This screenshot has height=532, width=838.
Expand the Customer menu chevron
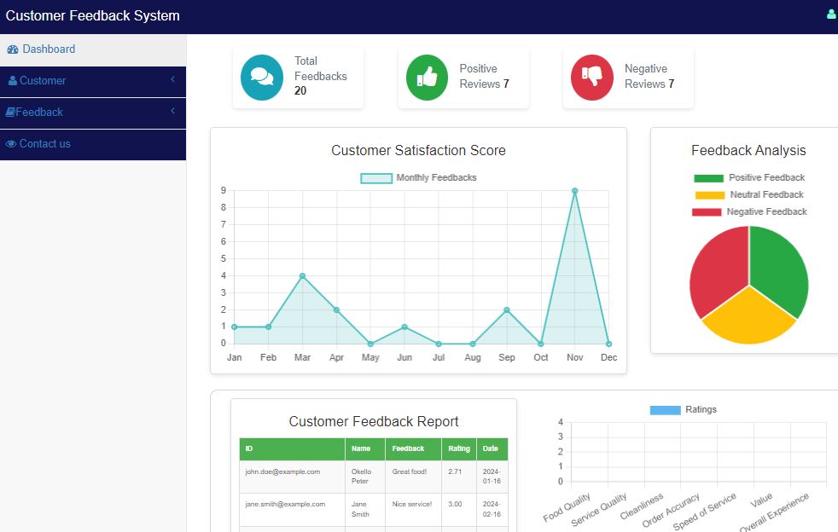(172, 80)
